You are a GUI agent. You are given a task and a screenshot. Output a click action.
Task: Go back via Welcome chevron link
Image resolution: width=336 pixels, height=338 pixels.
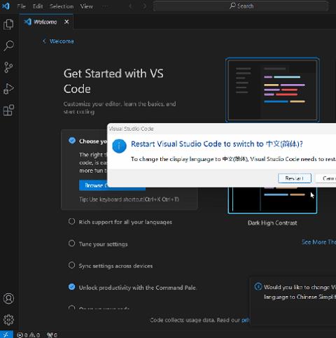click(58, 41)
